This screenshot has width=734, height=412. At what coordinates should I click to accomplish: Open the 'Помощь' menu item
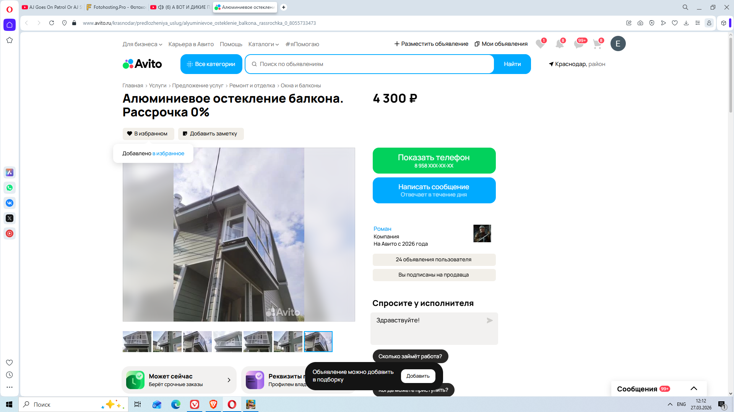click(231, 44)
